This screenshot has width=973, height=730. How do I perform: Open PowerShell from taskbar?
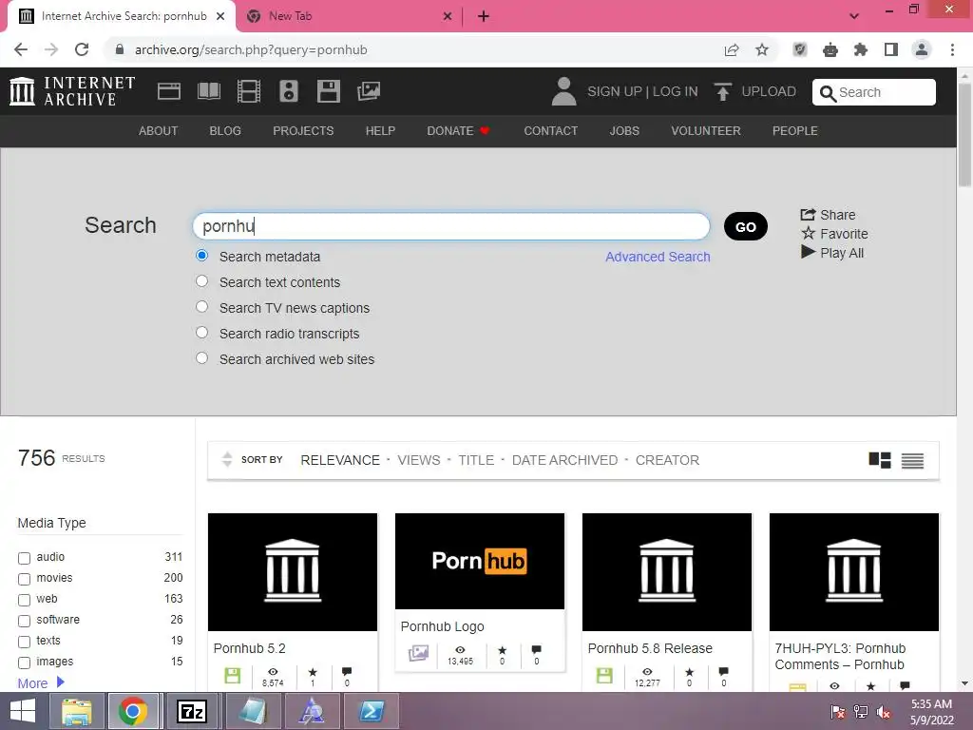coord(372,711)
